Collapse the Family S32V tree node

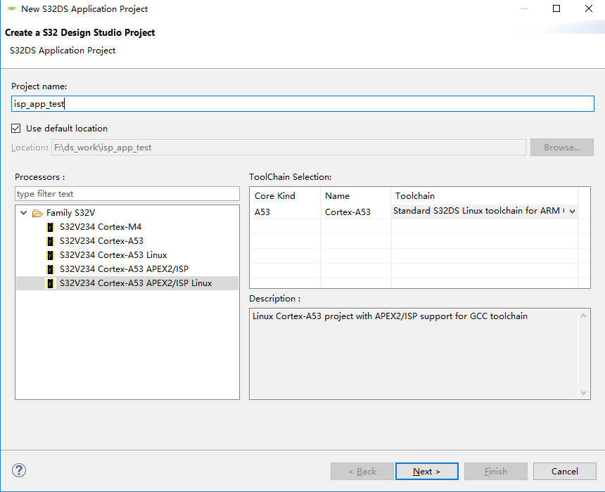tap(24, 213)
